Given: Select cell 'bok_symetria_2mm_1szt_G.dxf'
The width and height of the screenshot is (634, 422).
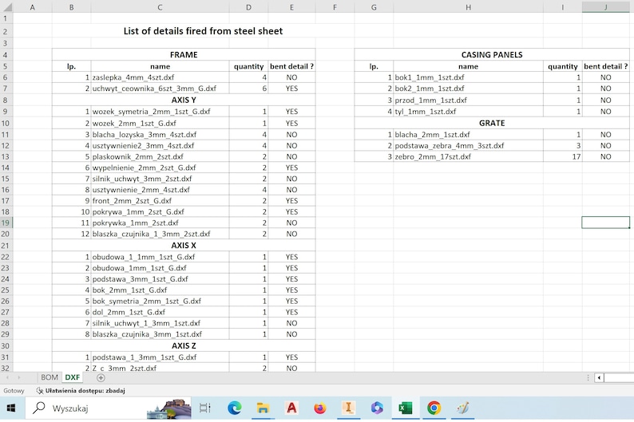Looking at the screenshot, I should pyautogui.click(x=160, y=301).
